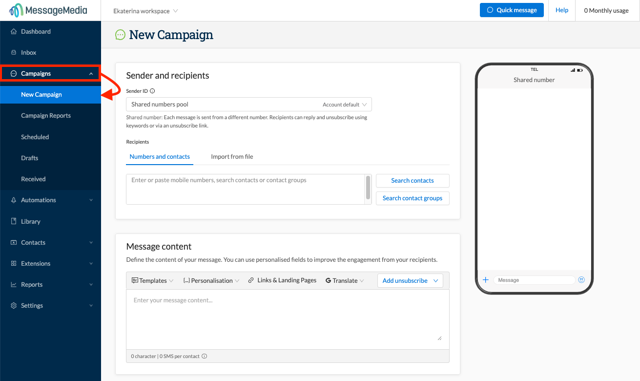The image size is (640, 381).
Task: Click the Inbox lock icon
Action: pos(14,52)
